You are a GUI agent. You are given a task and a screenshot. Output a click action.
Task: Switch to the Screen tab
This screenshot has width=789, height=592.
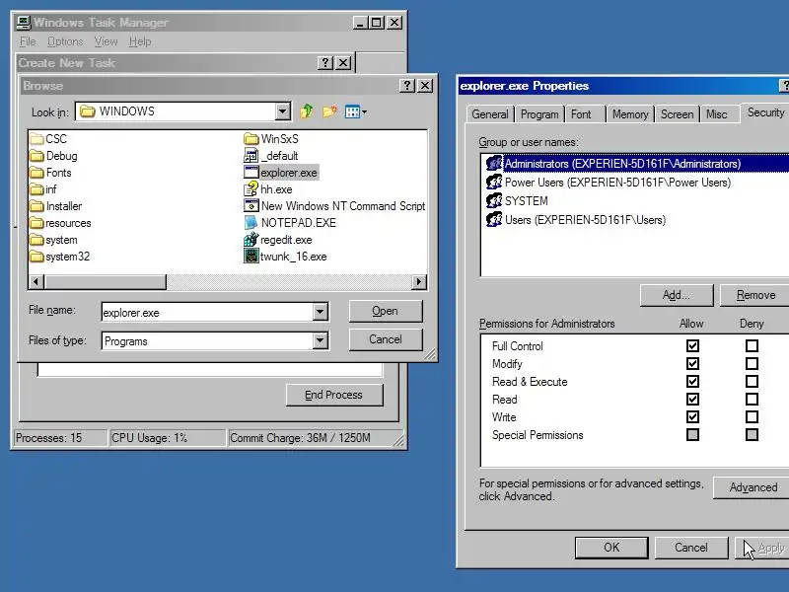[x=677, y=114]
